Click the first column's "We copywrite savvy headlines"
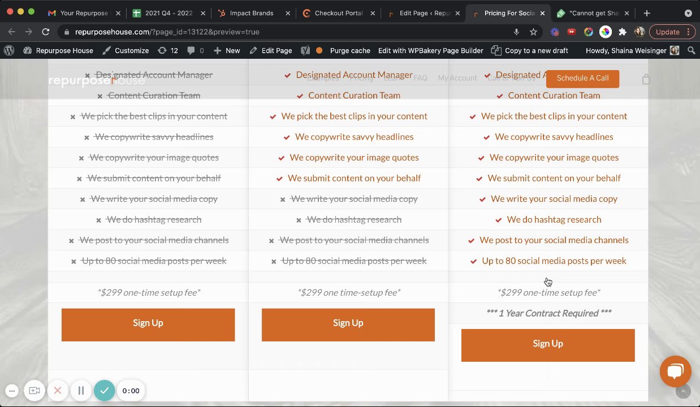The image size is (700, 407). click(x=154, y=137)
